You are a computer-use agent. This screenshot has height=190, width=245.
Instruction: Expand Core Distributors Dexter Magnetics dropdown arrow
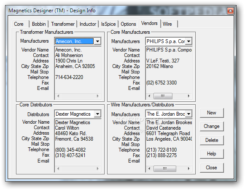point(98,114)
